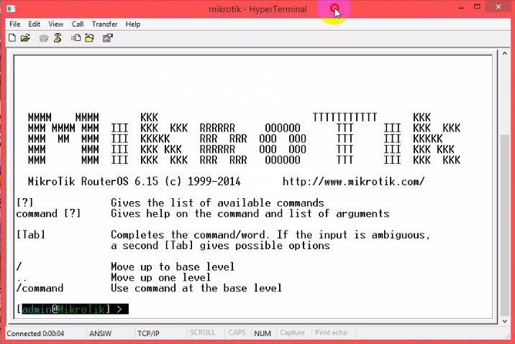
Task: Open the Help menu
Action: click(132, 24)
